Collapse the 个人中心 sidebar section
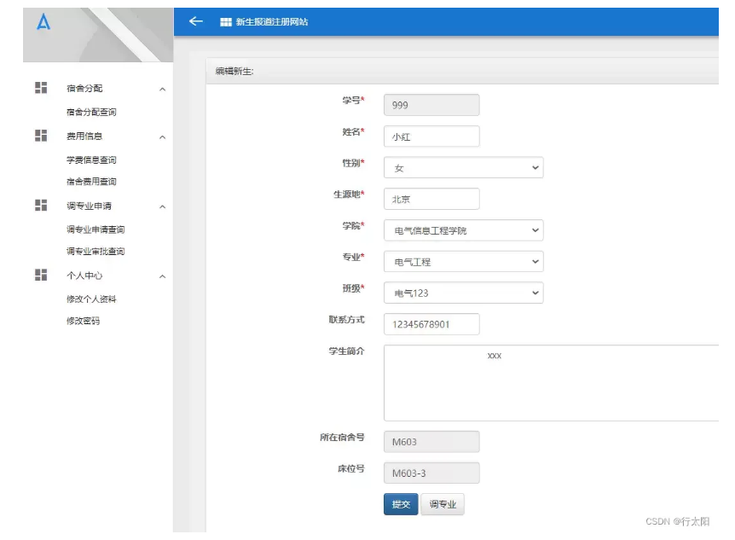This screenshot has width=735, height=540. (x=163, y=275)
